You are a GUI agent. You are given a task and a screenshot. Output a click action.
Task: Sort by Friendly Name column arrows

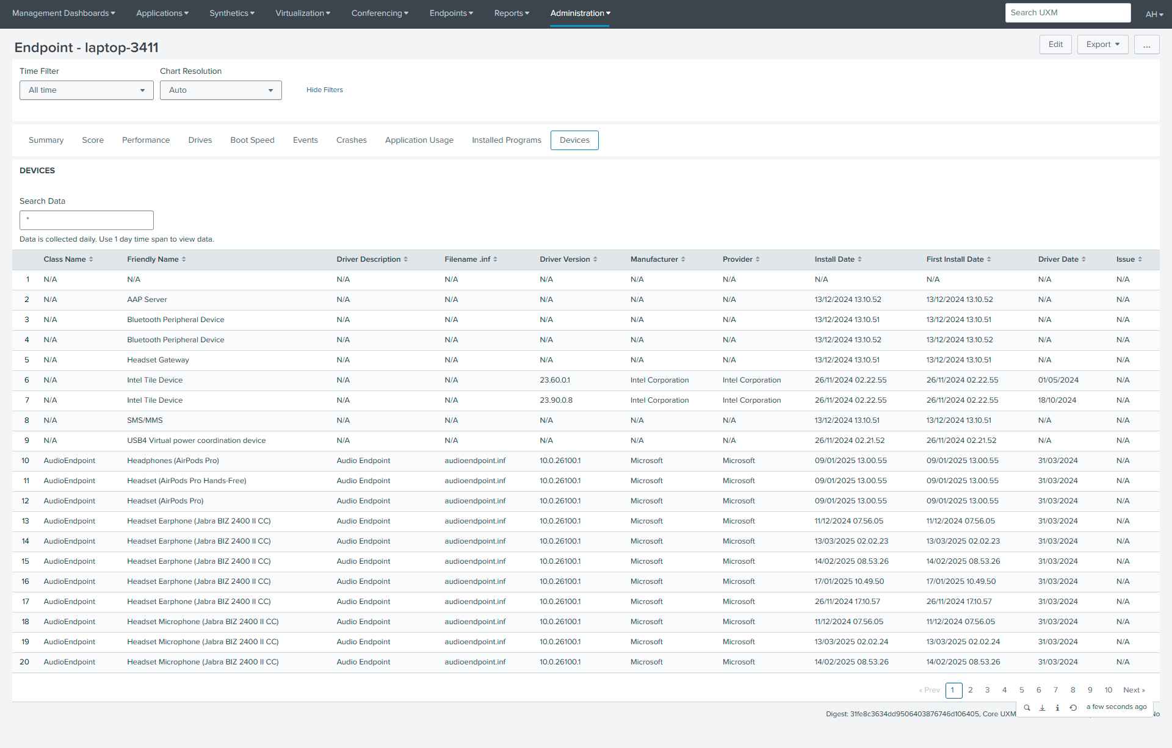pos(184,259)
